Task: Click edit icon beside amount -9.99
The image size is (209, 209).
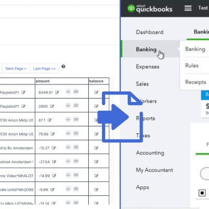Action: [52, 190]
